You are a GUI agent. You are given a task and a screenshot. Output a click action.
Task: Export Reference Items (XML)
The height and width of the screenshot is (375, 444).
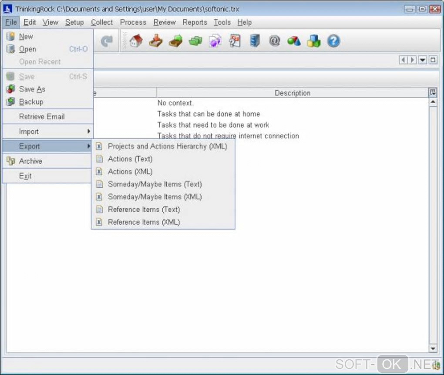pos(163,222)
